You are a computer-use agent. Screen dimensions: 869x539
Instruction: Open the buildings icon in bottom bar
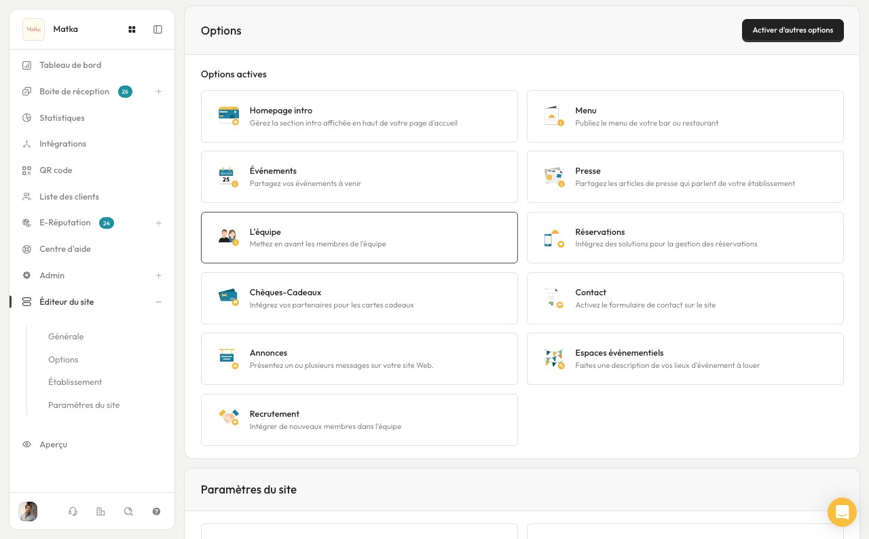click(100, 512)
